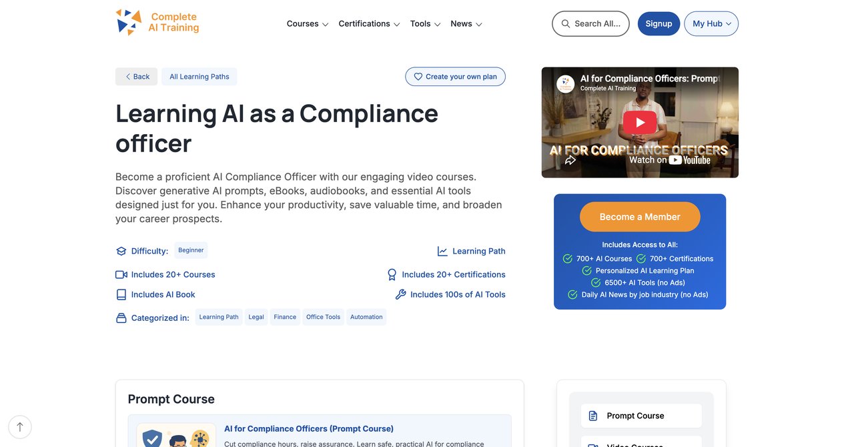The height and width of the screenshot is (447, 854).
Task: Click the Finance category tag
Action: coord(285,317)
